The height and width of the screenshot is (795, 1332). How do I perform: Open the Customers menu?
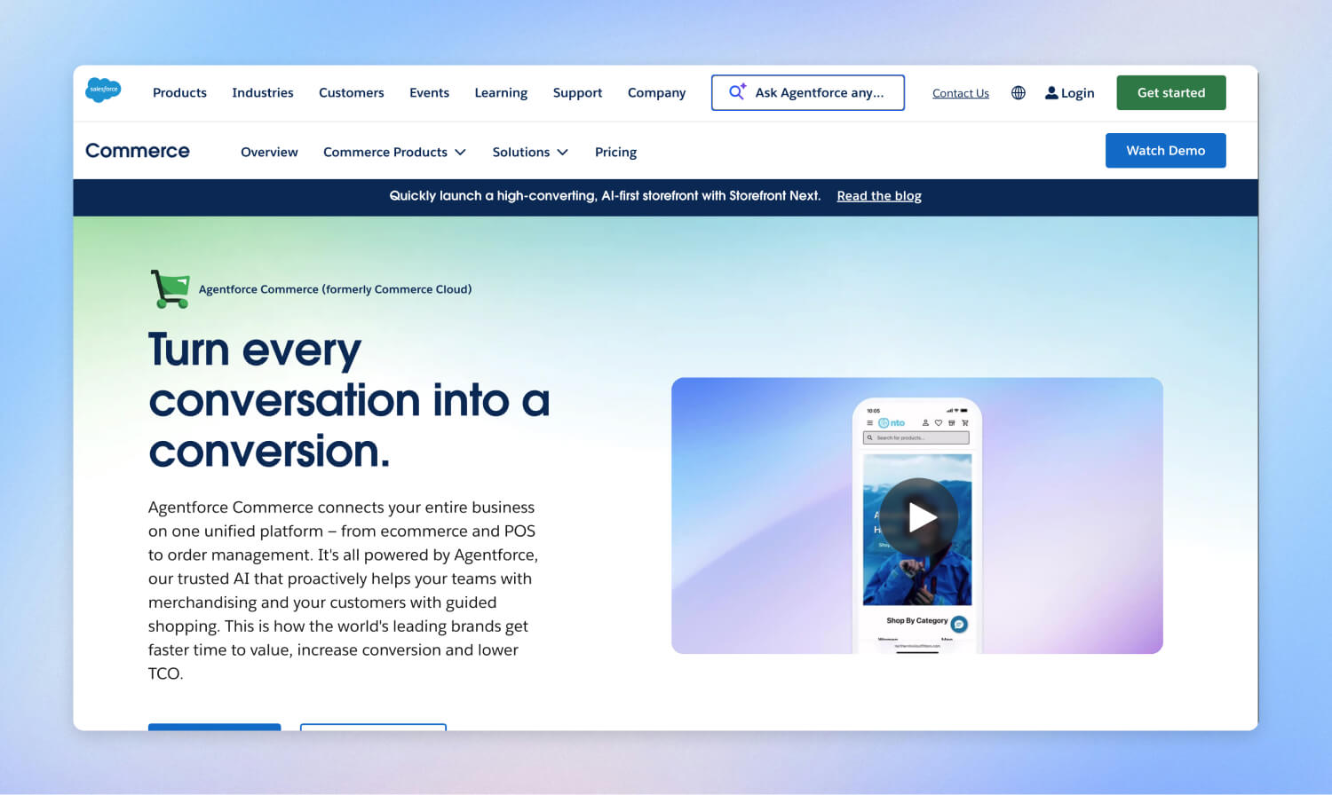click(352, 92)
